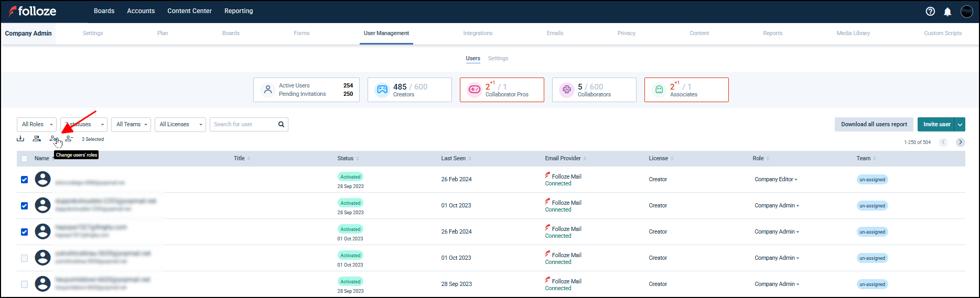Open the All Roles filter dropdown
This screenshot has height=298, width=980.
36,125
